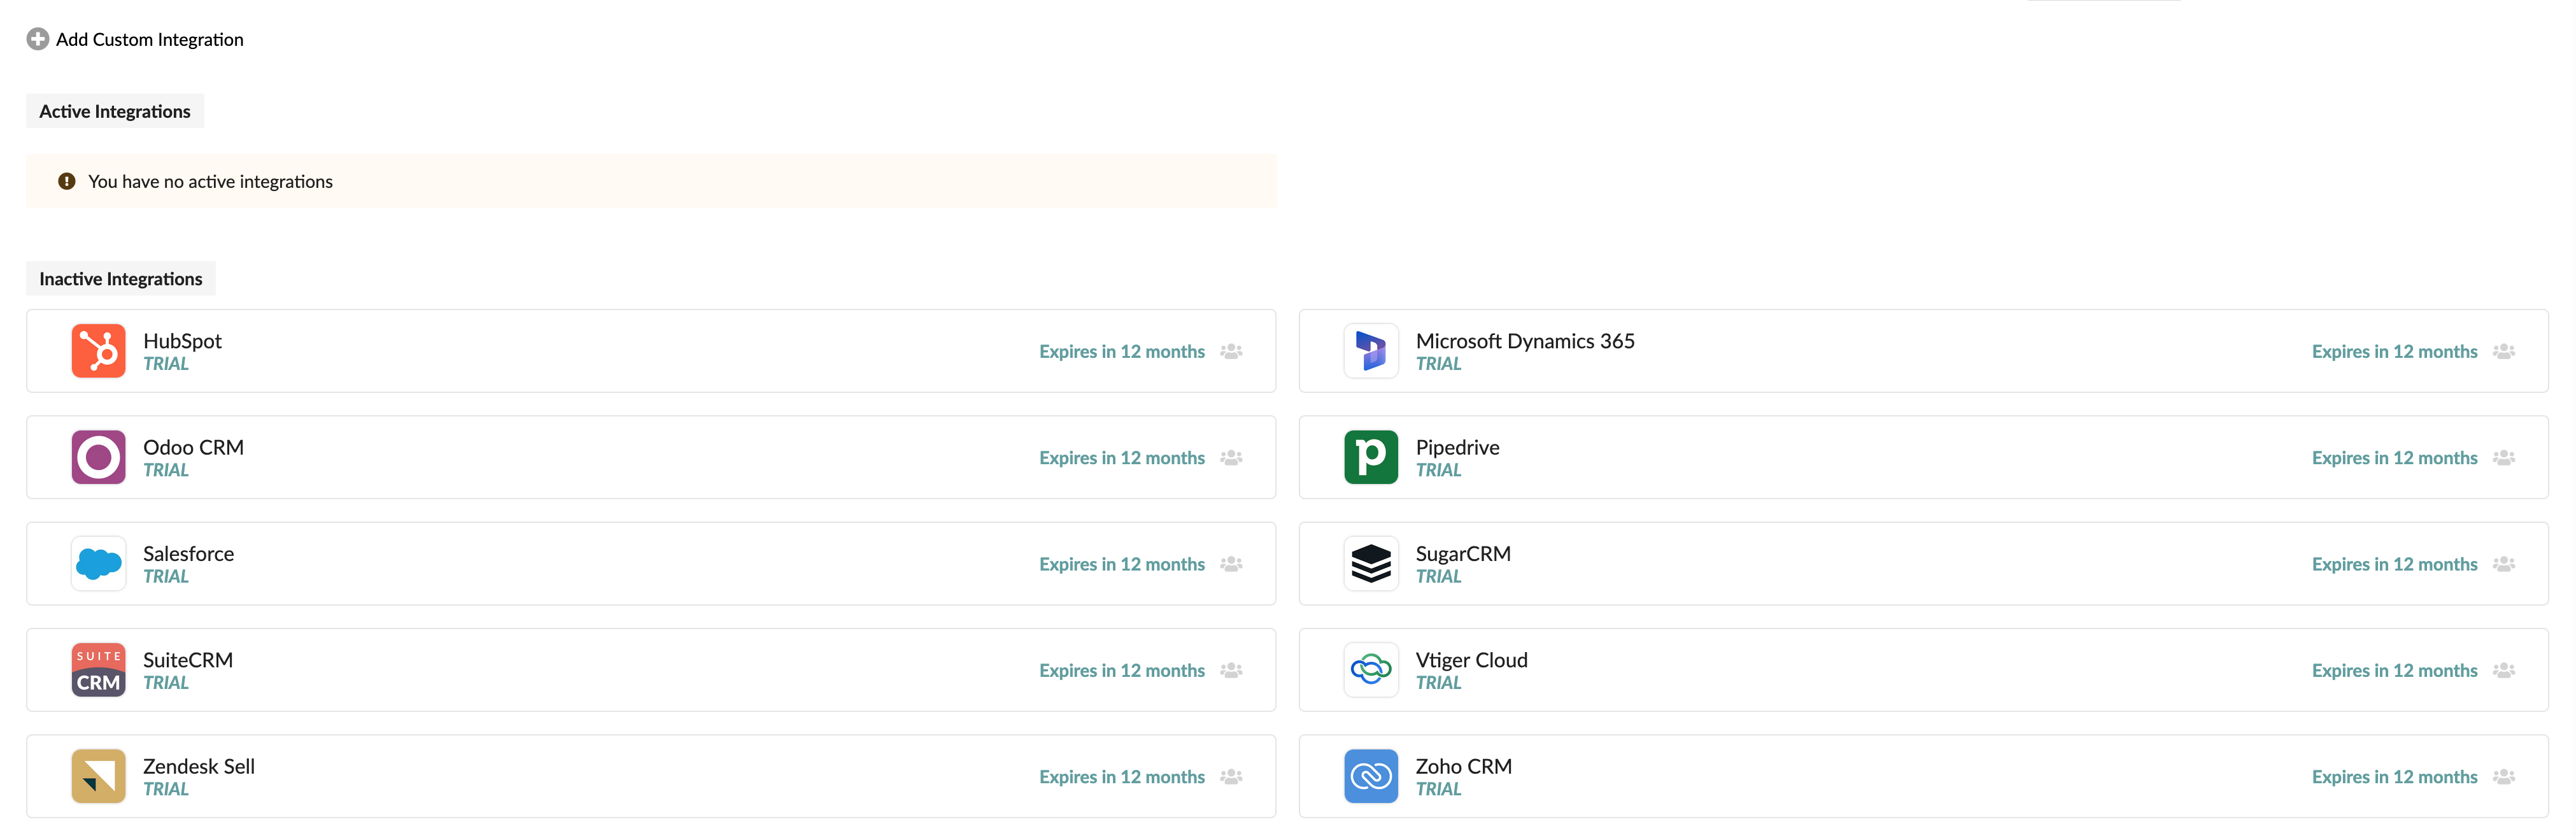The image size is (2576, 838).
Task: Open the Pipedrive integration name
Action: pos(1457,447)
